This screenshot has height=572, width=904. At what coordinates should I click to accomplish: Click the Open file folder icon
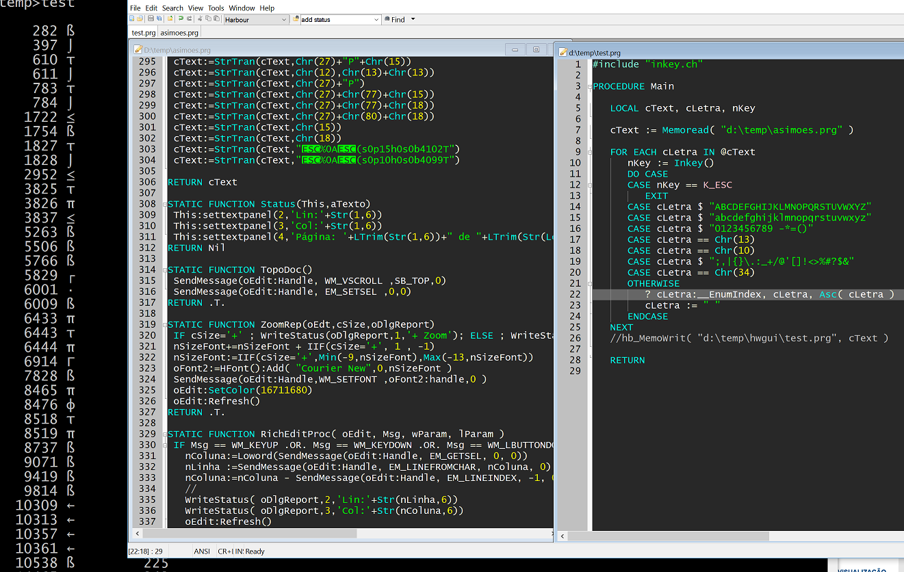(140, 19)
